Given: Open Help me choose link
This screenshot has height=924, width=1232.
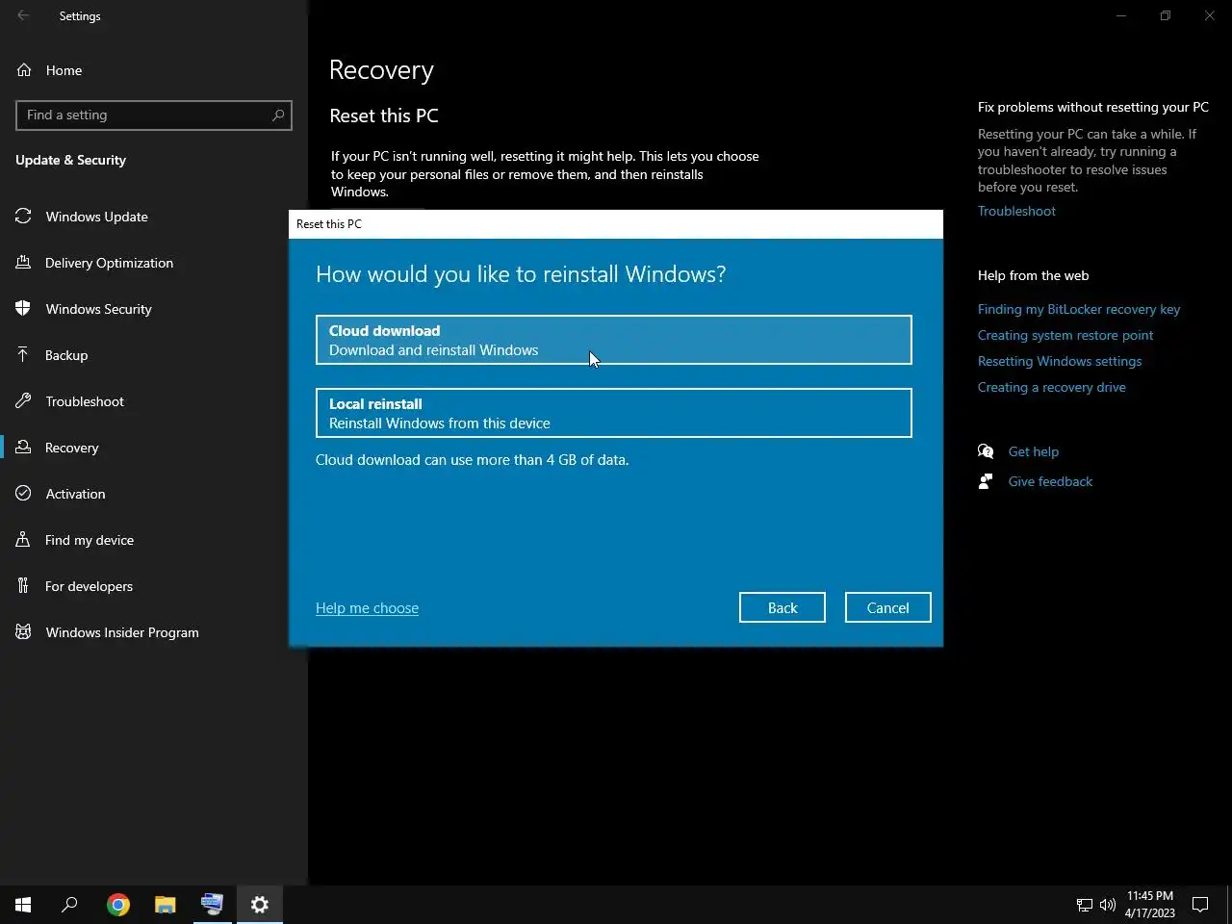Looking at the screenshot, I should click(367, 608).
